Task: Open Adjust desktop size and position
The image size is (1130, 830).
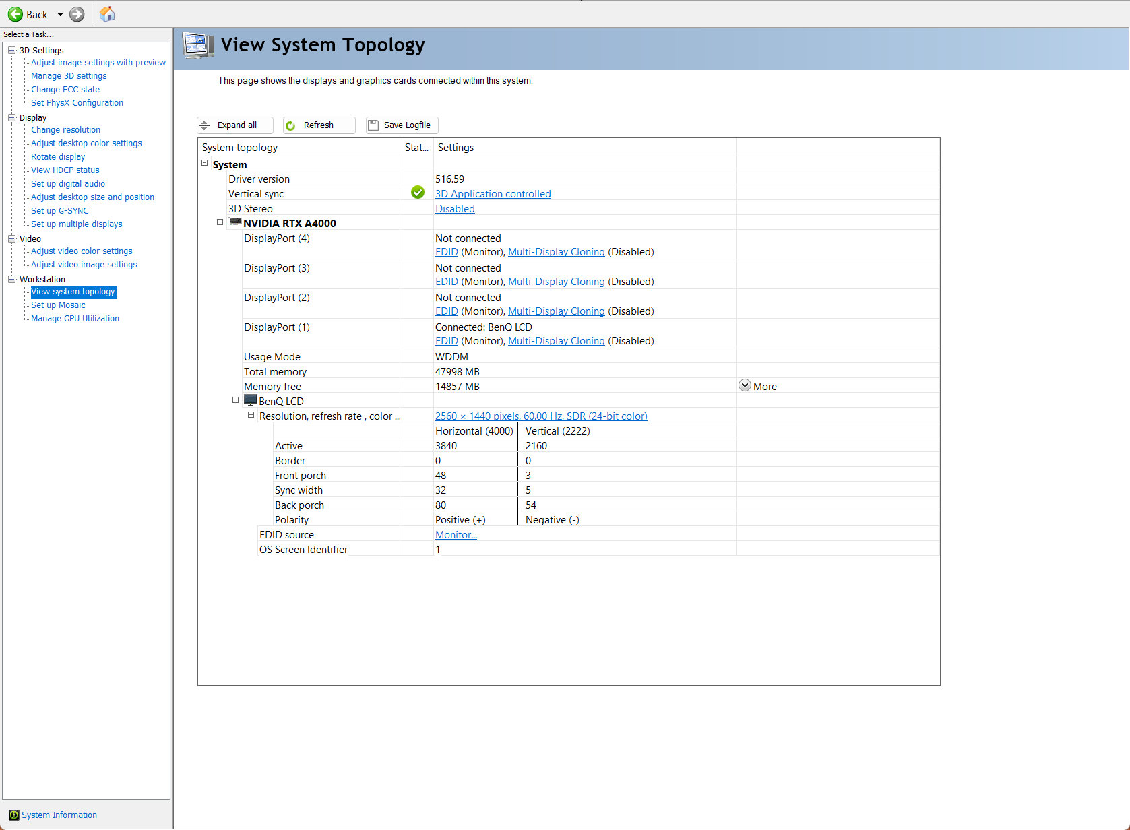Action: point(92,197)
